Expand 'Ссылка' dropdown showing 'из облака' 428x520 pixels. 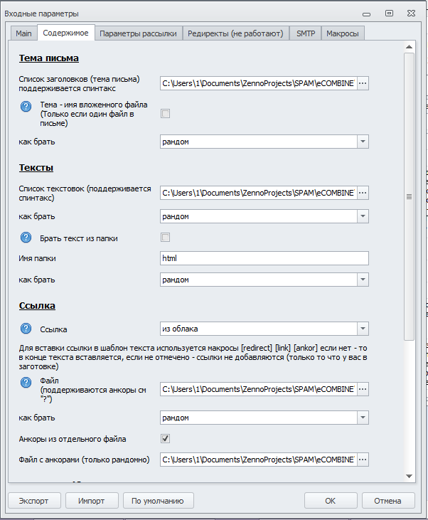point(363,329)
